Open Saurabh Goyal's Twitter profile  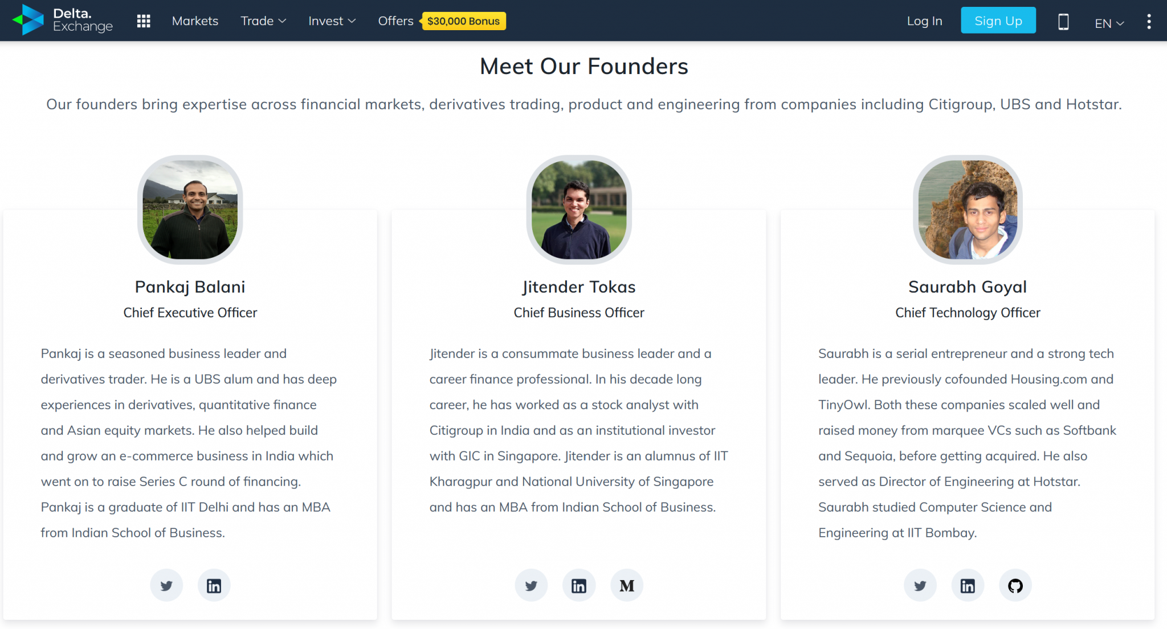[920, 585]
